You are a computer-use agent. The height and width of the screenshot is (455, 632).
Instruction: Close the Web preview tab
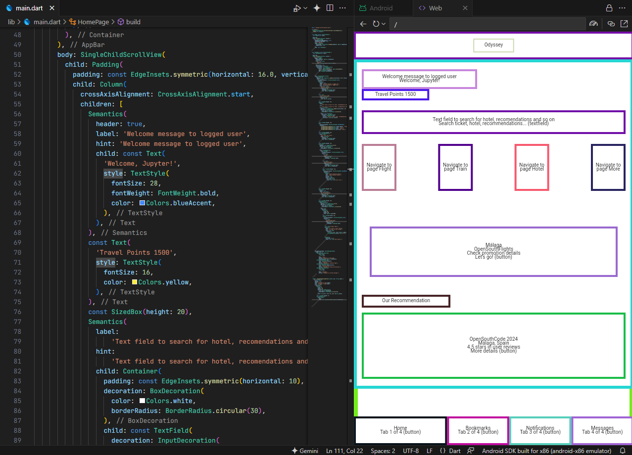[x=465, y=8]
